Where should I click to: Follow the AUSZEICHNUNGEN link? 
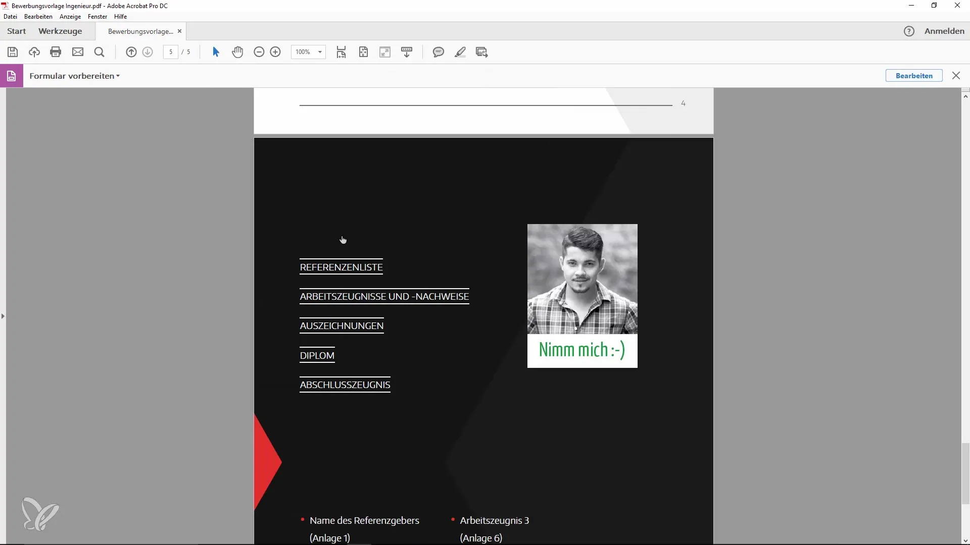tap(342, 326)
